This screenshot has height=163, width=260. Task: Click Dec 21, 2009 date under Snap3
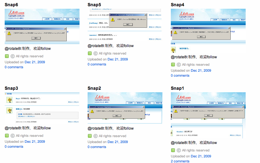pyautogui.click(x=35, y=141)
